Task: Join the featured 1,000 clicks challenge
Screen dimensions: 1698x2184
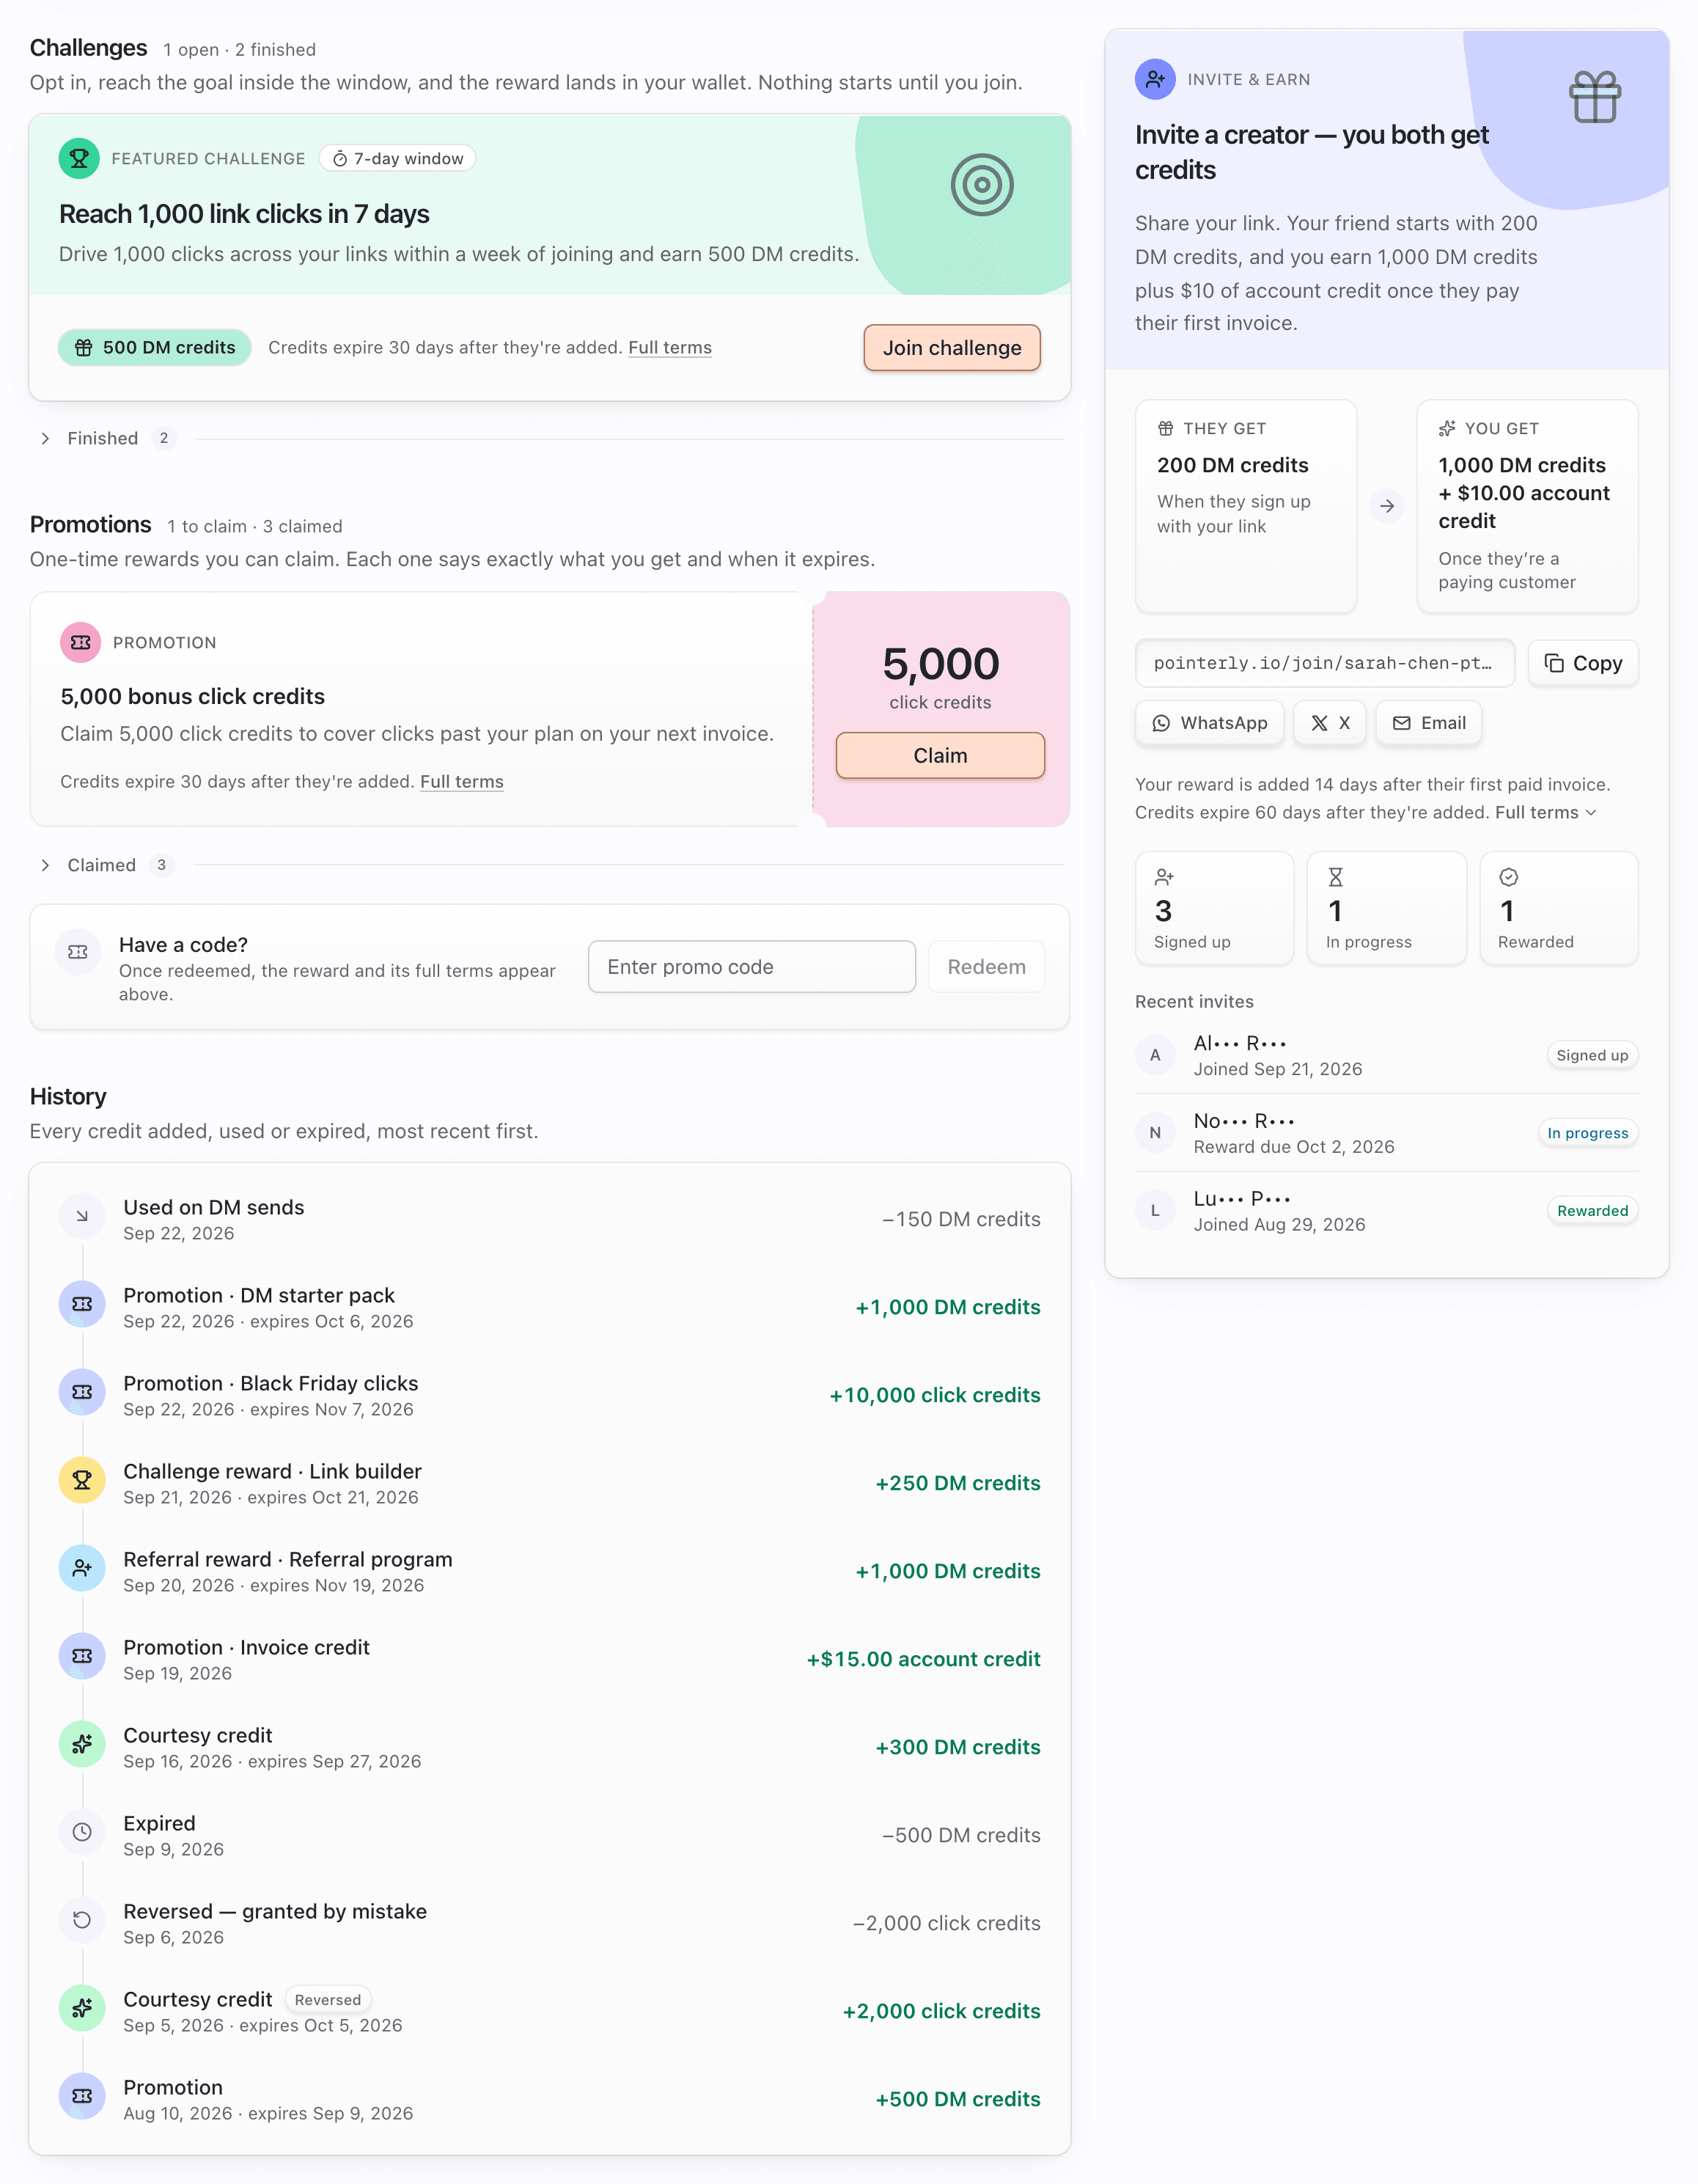Action: pyautogui.click(x=952, y=348)
